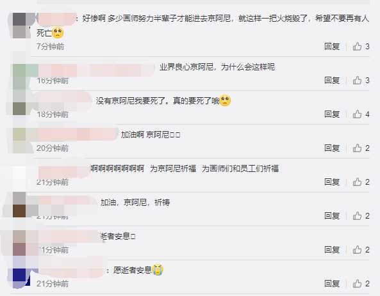This screenshot has width=380, height=296.
Task: Like the 业界良心京阿尼 comment
Action: click(361, 80)
